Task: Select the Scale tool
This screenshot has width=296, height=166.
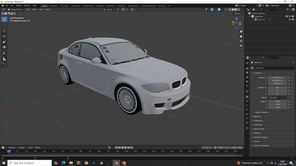Action: (4, 42)
